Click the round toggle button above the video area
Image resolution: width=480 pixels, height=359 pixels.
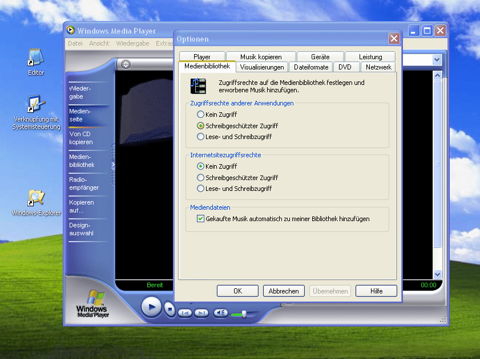[126, 64]
